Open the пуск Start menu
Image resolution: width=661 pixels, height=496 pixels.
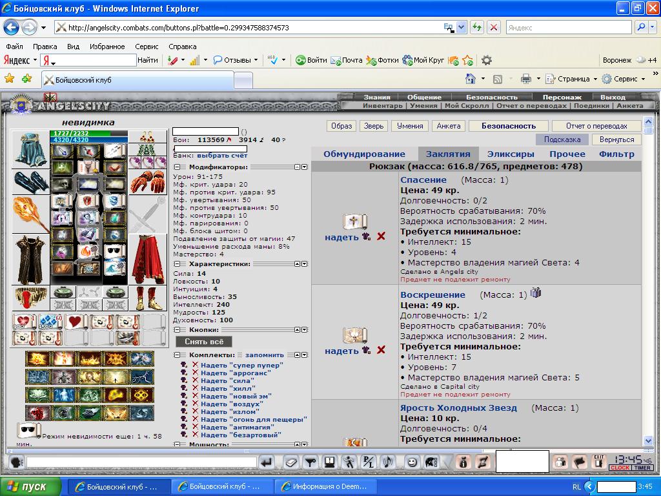30,486
